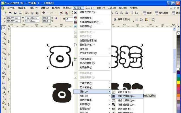
Task: Open the Undo history dropdown arrow
Action: (x=48, y=13)
